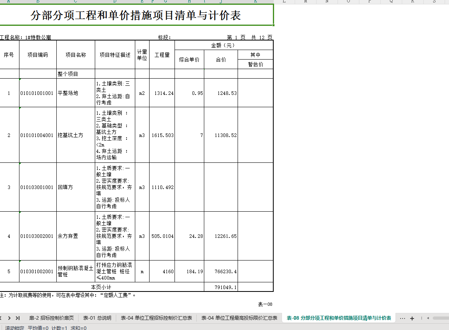Go to the next sheet tab arrow
Image resolution: width=449 pixels, height=330 pixels.
pyautogui.click(x=10, y=318)
